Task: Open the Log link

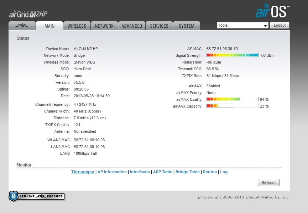Action: pos(224,172)
